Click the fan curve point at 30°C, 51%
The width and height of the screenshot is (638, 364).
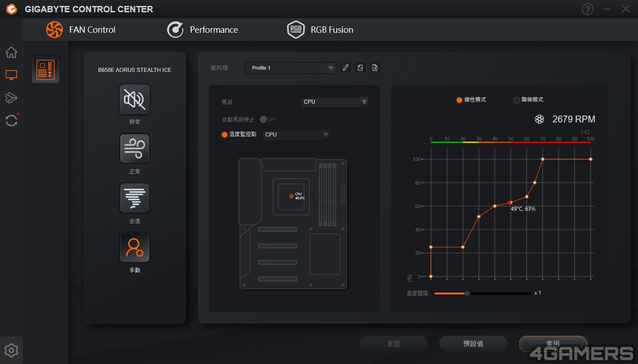(479, 217)
